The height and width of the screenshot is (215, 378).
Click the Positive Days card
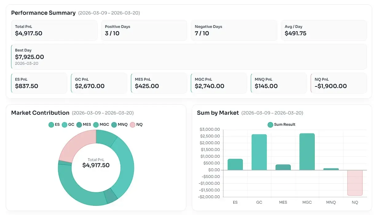pyautogui.click(x=144, y=30)
